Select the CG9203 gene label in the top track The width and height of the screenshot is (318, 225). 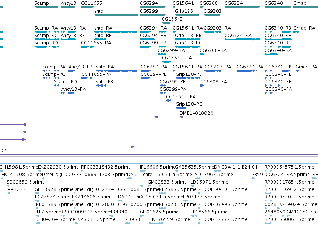(x=213, y=11)
